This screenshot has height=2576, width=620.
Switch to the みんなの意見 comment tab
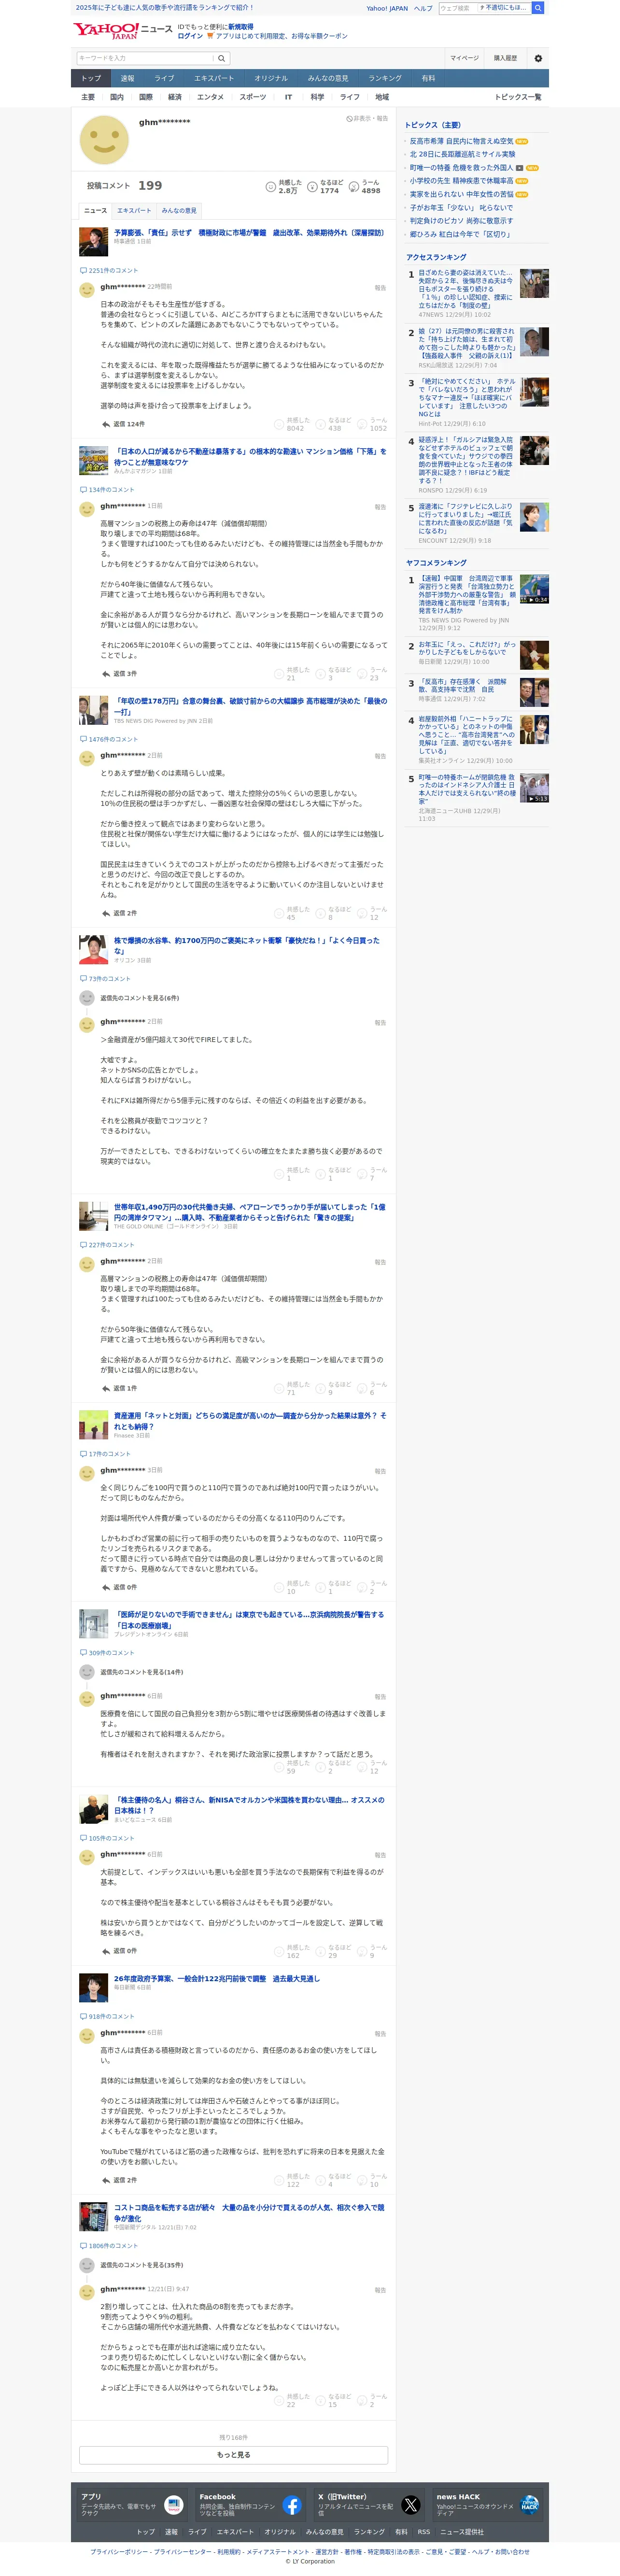pos(179,211)
